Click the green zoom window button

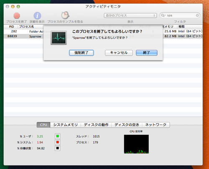[18, 7]
